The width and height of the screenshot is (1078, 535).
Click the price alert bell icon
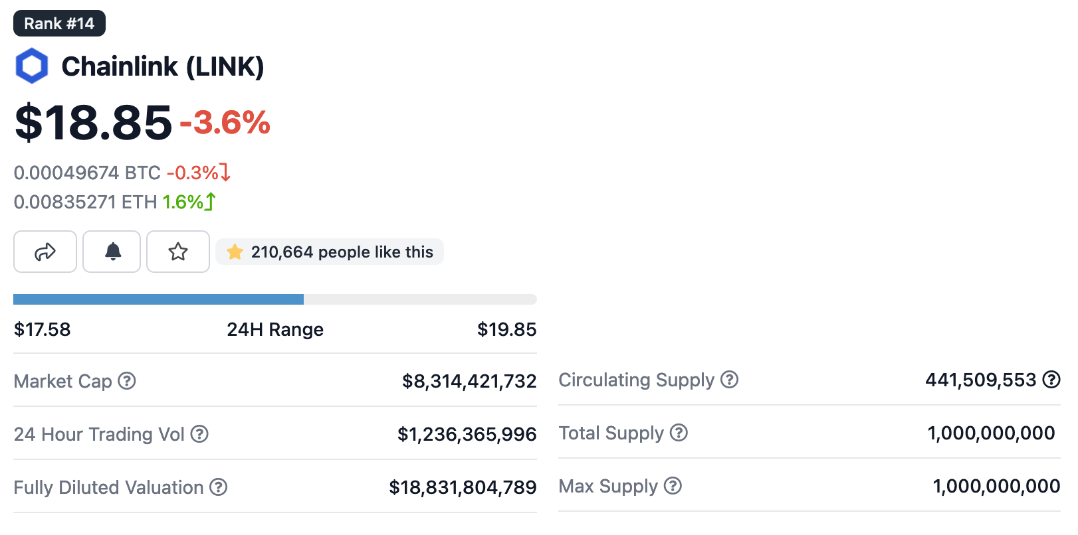tap(113, 252)
